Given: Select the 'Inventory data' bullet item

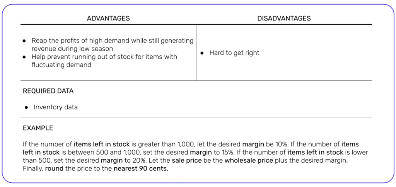Looking at the screenshot, I should 56,107.
